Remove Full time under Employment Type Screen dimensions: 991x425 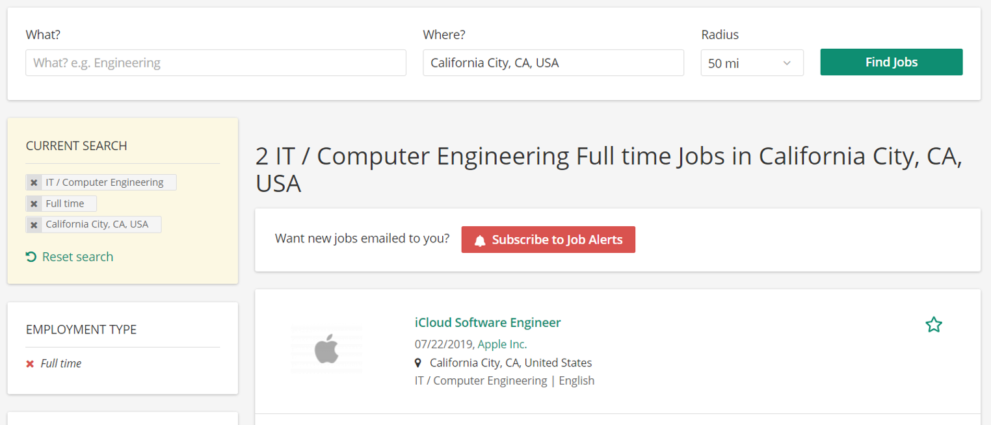click(x=29, y=363)
